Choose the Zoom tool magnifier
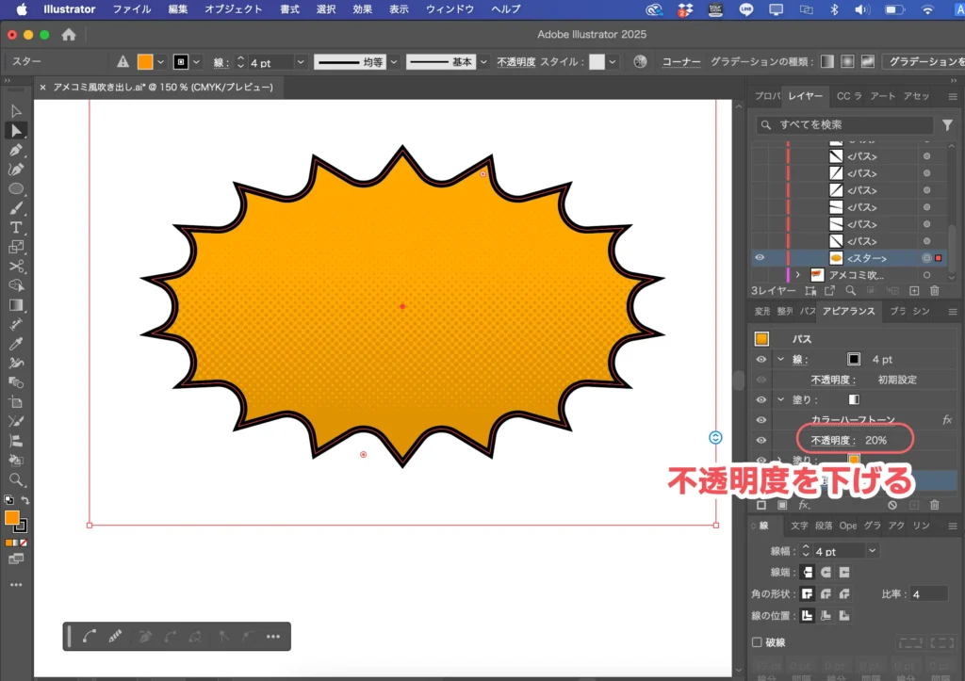965x681 pixels. coord(16,479)
